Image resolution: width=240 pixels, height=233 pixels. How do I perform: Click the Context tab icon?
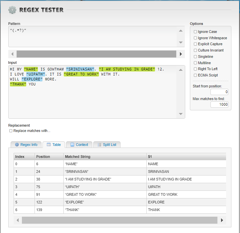coord(72,145)
